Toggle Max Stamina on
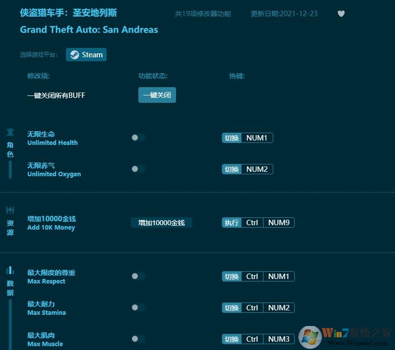This screenshot has height=350, width=395. point(138,307)
